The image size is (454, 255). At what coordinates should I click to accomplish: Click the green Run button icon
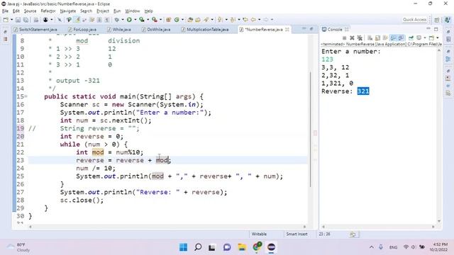129,20
